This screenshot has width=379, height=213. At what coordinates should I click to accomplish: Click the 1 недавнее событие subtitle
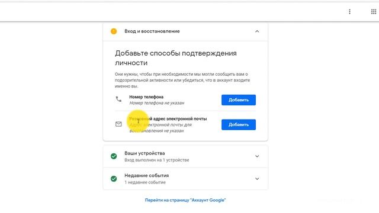coord(145,182)
